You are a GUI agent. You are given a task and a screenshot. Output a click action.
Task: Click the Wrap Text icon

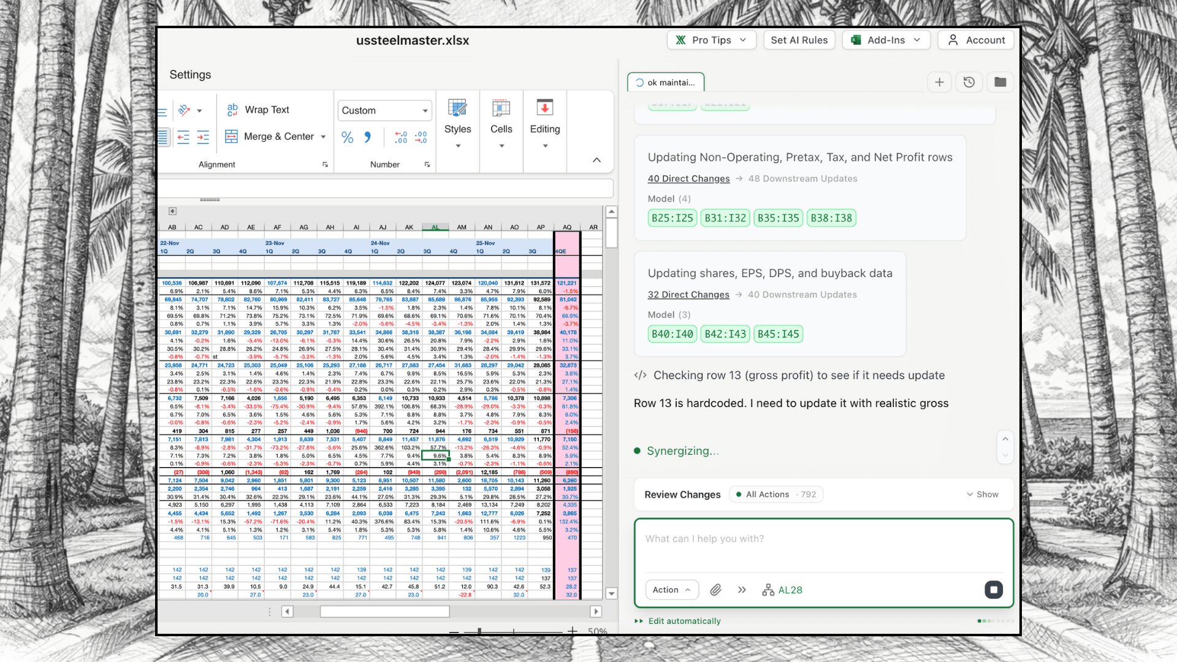click(x=232, y=110)
